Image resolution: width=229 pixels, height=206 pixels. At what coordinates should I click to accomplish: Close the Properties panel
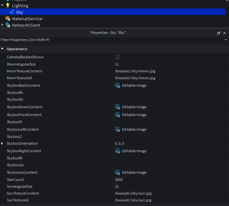[224, 33]
